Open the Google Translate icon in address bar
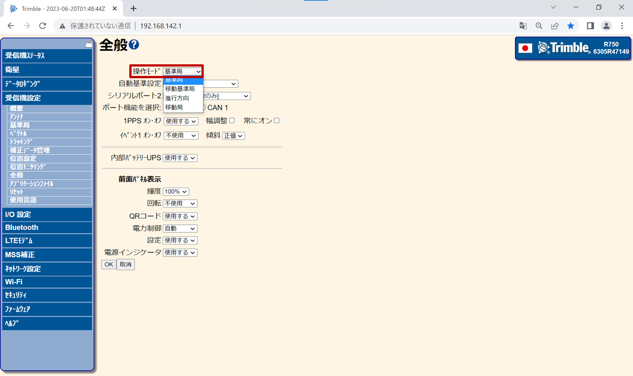 [523, 26]
